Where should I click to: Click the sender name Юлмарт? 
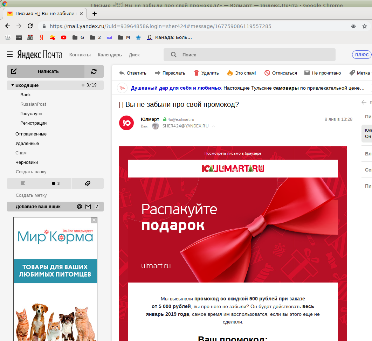click(150, 119)
